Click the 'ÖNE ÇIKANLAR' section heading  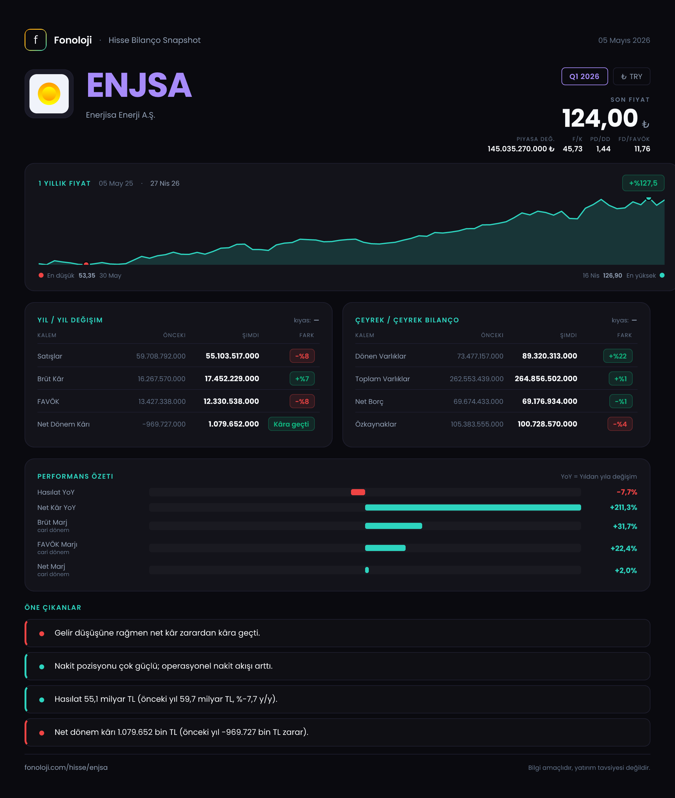[x=53, y=607]
